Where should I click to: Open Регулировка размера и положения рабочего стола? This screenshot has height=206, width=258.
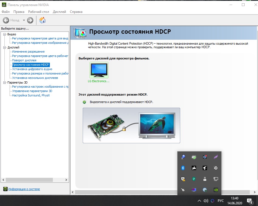tap(40, 73)
